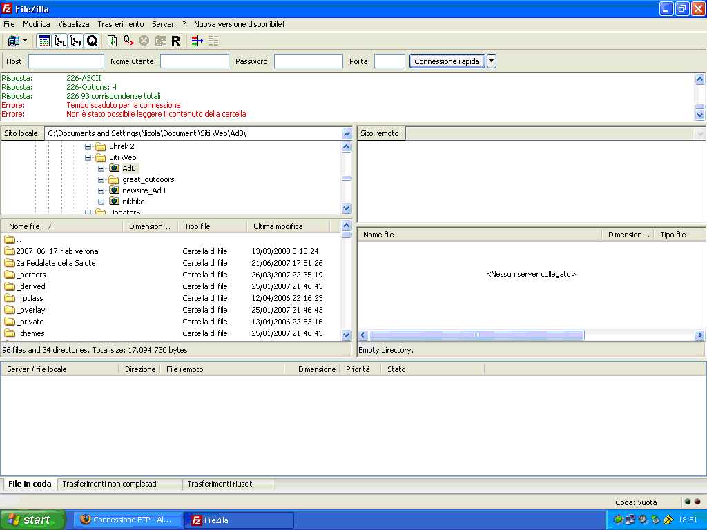Screen dimensions: 707x530
Task: Toggle the transfer queue Q icon
Action: coord(92,41)
